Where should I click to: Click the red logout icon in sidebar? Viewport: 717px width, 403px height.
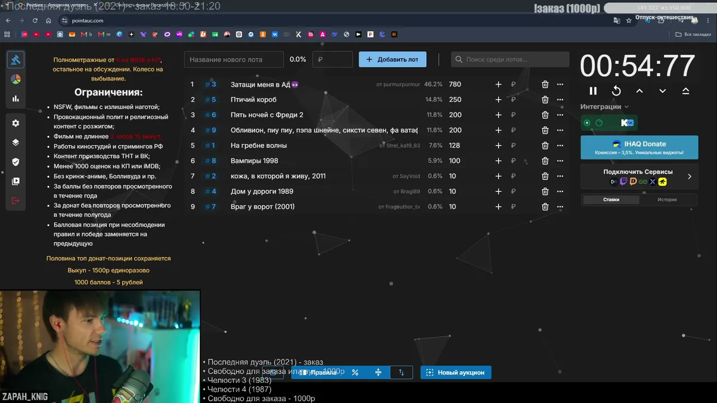coord(16,200)
